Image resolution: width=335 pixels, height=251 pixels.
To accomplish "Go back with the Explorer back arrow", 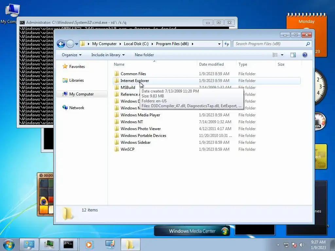I will tap(61, 44).
